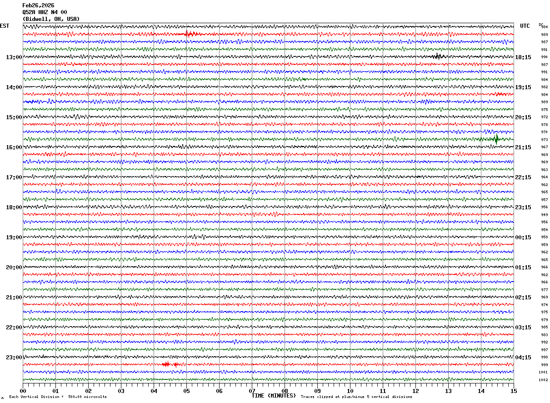Select the 23:00 EST time marker
The image size is (550, 403).
(x=14, y=358)
